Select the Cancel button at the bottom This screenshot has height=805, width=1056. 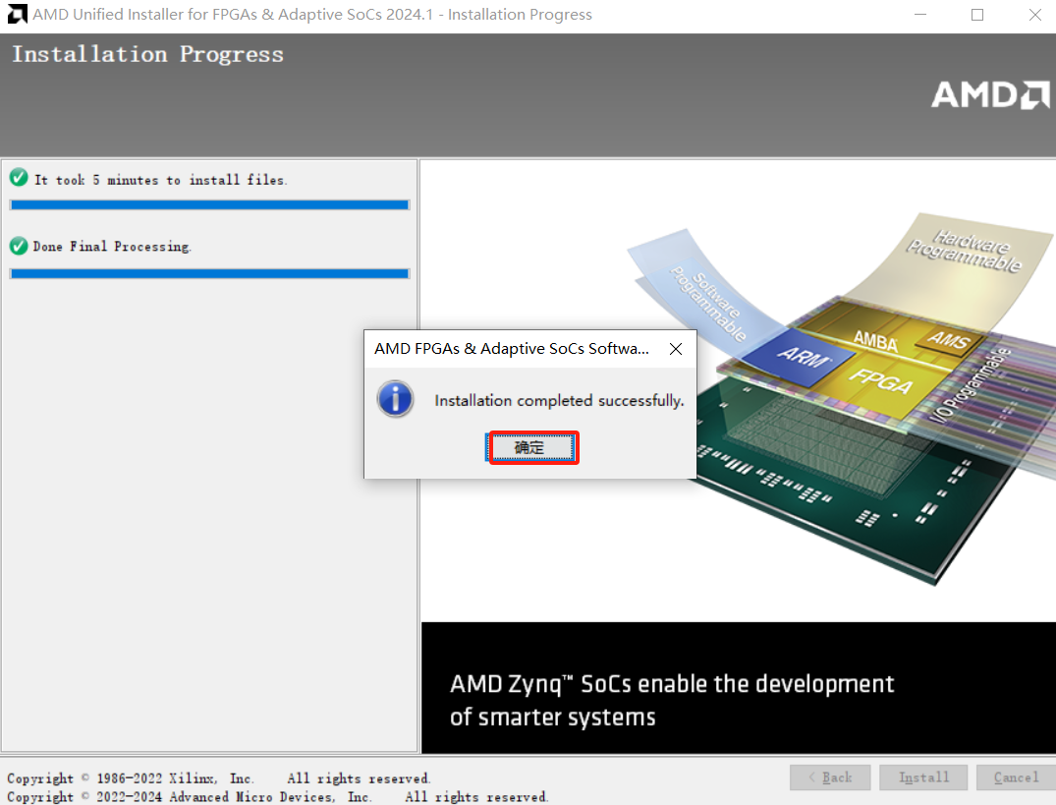(x=1015, y=776)
